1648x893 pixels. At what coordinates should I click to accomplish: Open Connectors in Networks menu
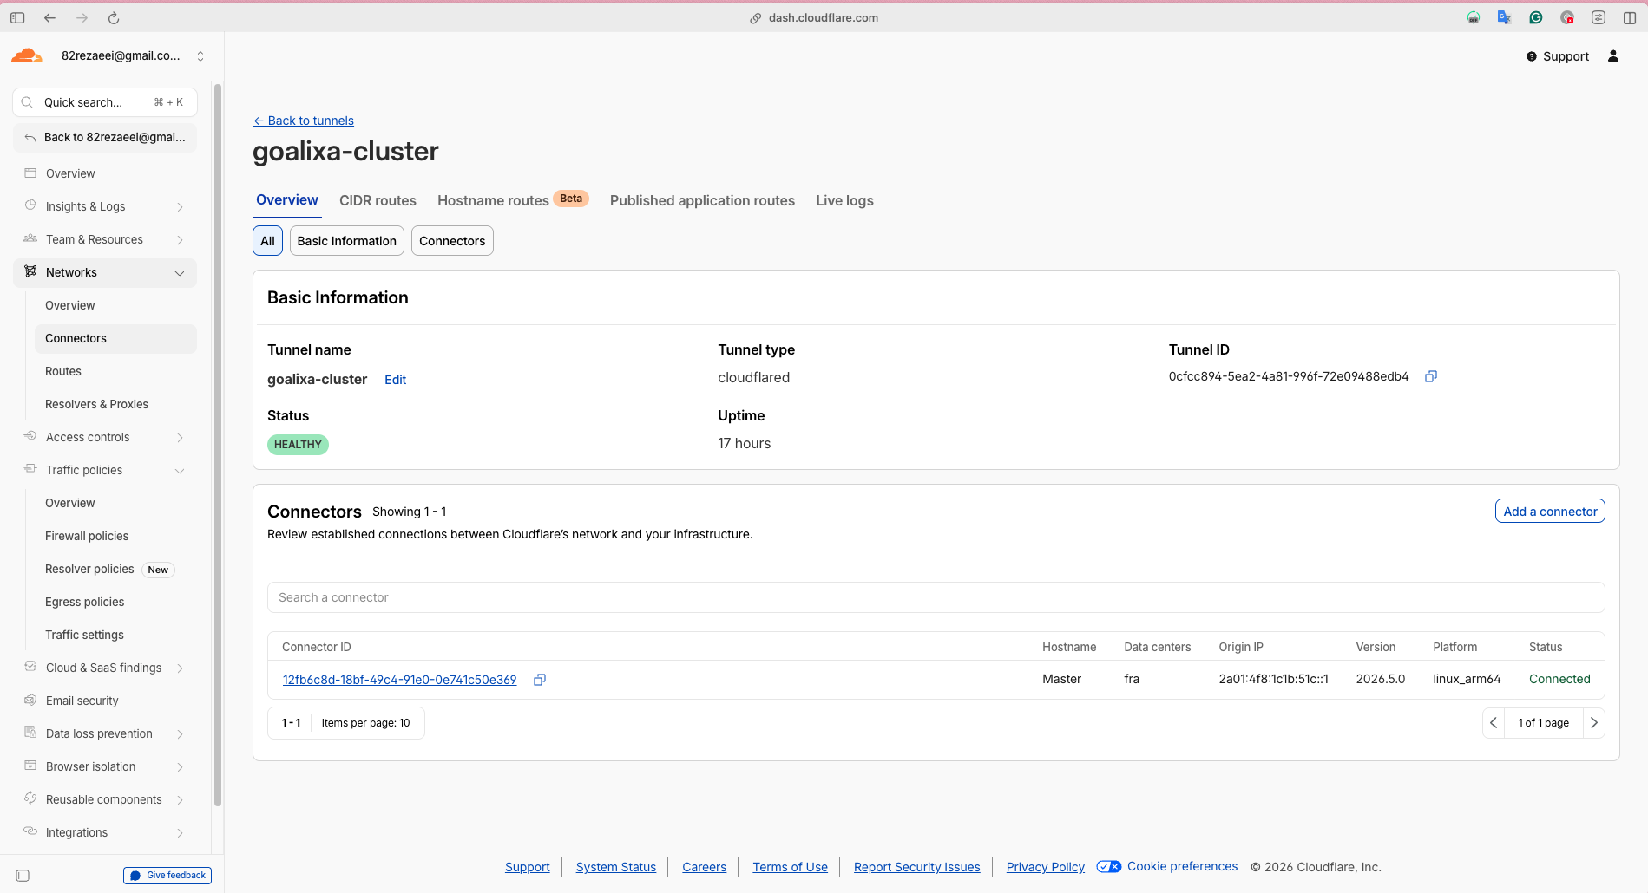[x=115, y=338]
